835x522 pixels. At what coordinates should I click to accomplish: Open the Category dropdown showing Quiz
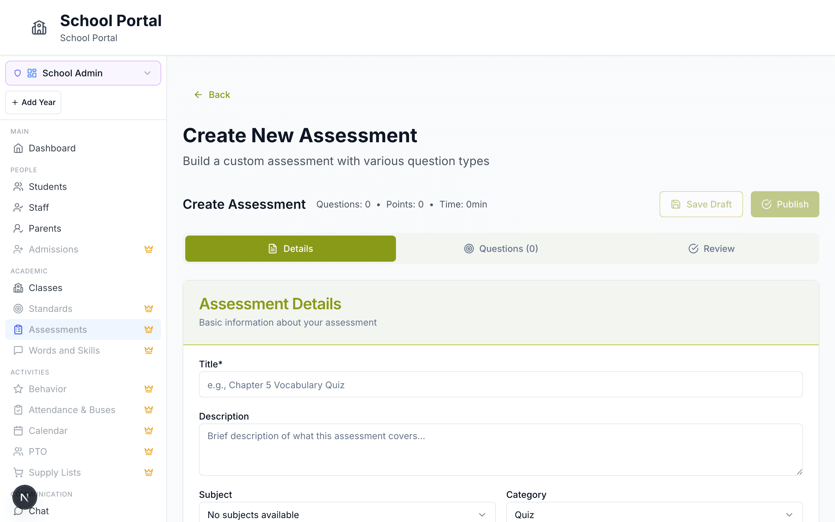tap(654, 514)
